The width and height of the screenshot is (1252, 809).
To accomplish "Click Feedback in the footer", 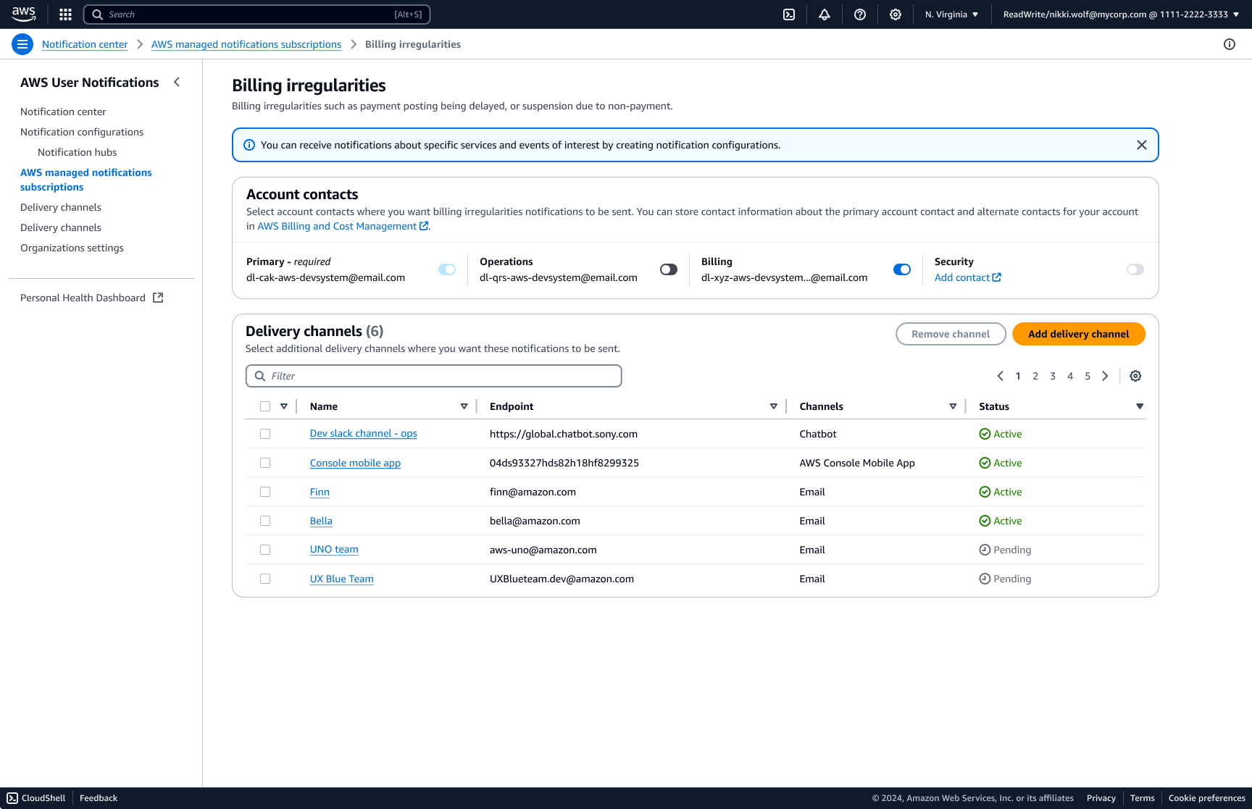I will click(99, 798).
